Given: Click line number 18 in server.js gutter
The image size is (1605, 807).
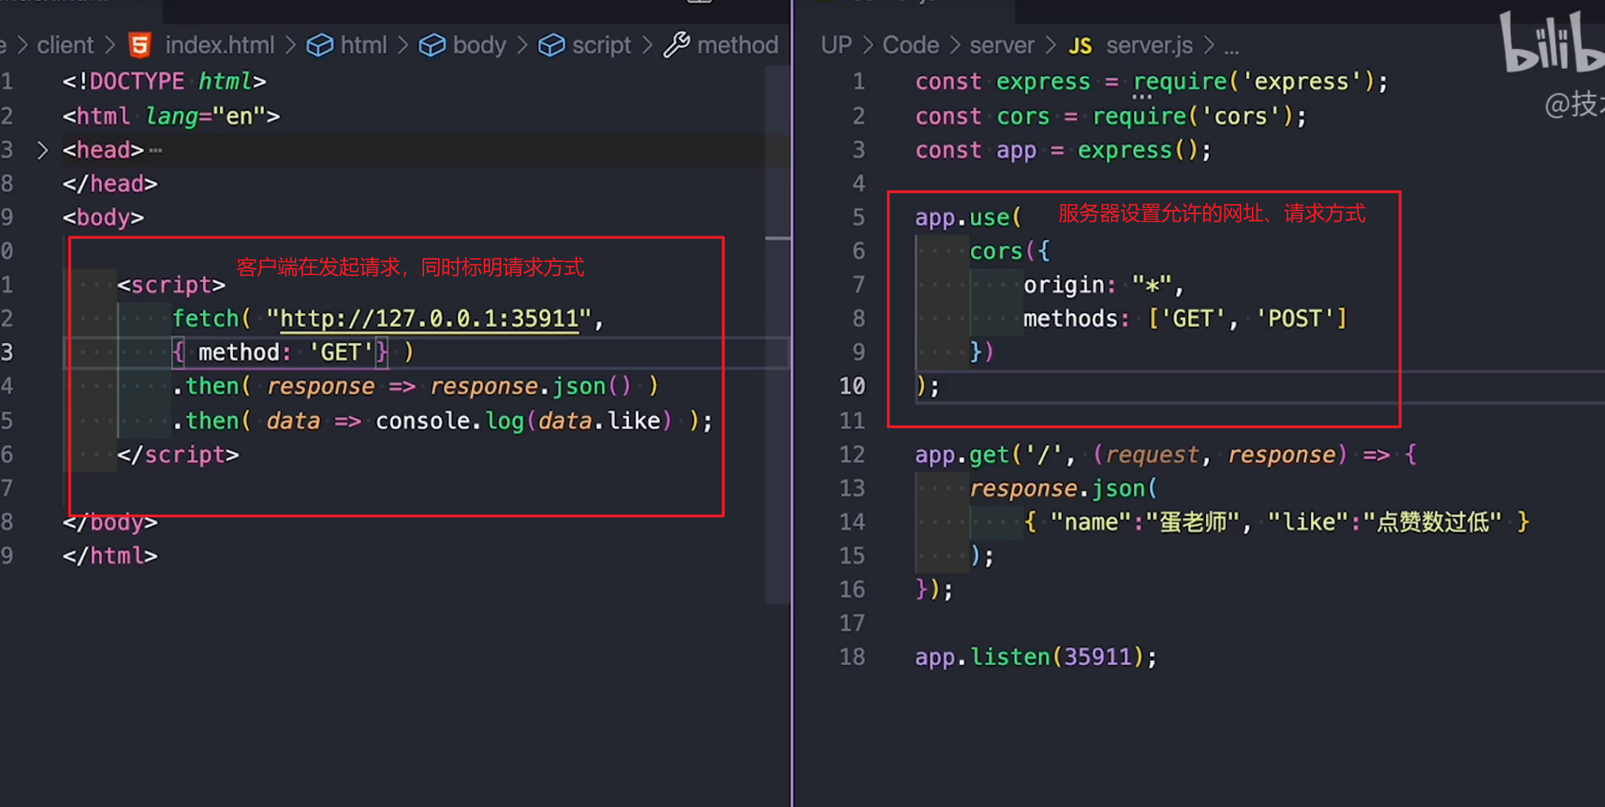Looking at the screenshot, I should tap(852, 657).
